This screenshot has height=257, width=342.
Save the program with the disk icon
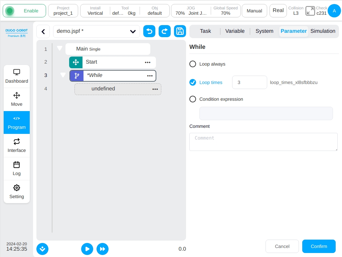tap(180, 31)
